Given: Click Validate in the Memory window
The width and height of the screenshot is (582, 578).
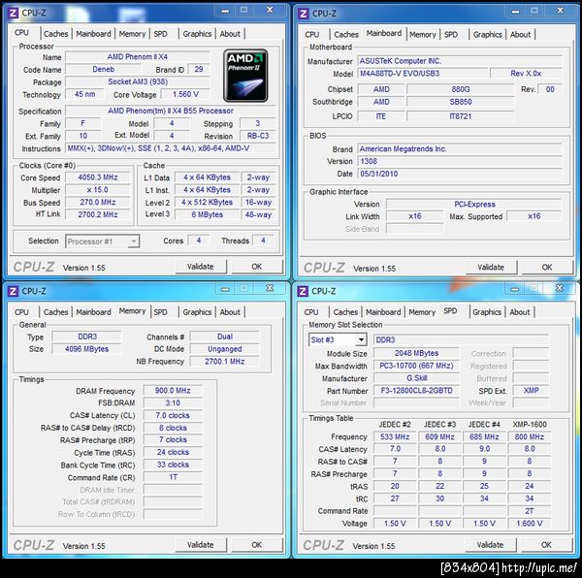Looking at the screenshot, I should pyautogui.click(x=201, y=545).
